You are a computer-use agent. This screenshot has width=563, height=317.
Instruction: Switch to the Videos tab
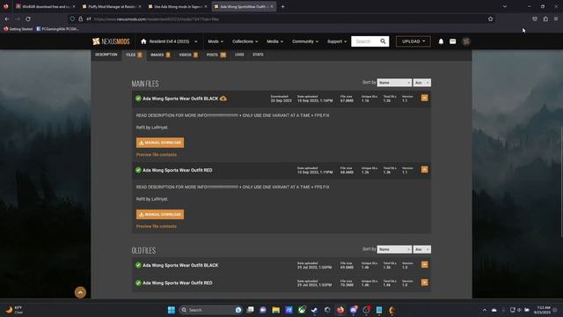[188, 55]
